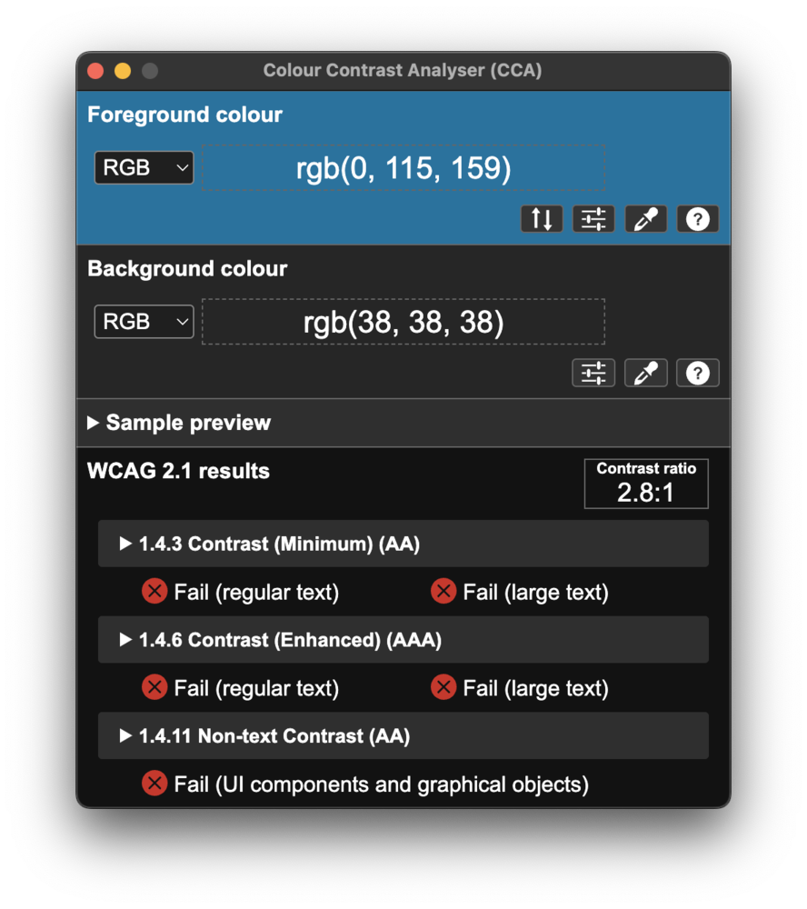Click the Colour Contrast Analyser title bar
807x909 pixels.
[x=403, y=70]
